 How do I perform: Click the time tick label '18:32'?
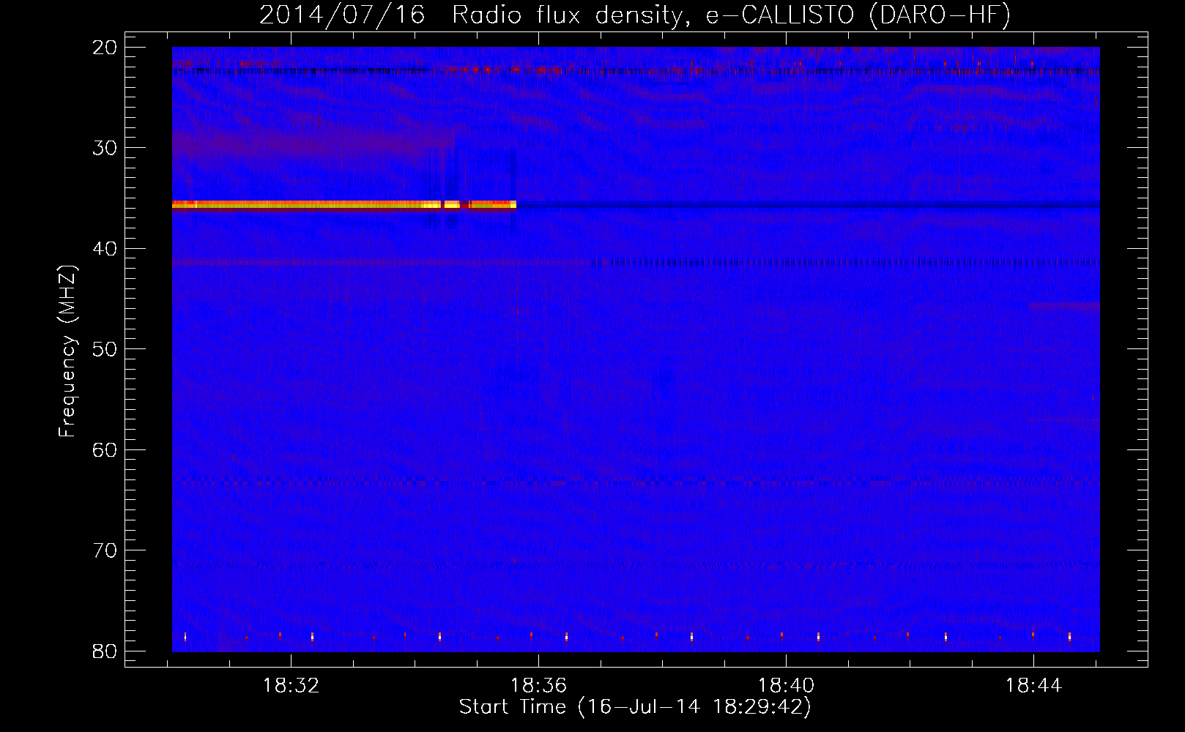291,686
